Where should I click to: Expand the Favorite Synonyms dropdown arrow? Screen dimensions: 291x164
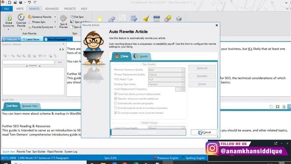click(x=55, y=27)
